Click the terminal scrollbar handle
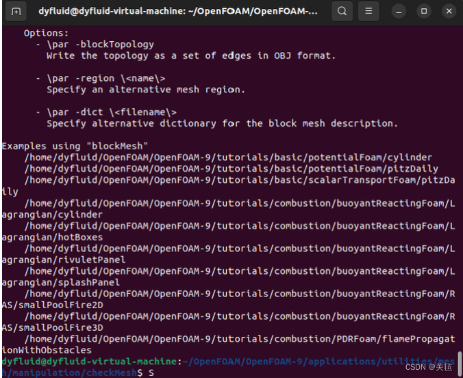 [x=460, y=364]
